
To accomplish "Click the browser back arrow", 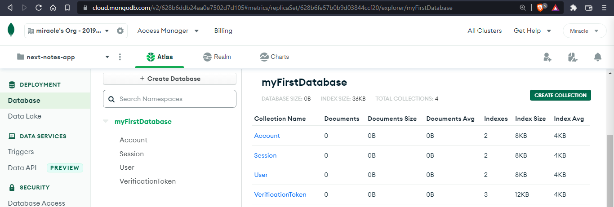I will (x=10, y=8).
